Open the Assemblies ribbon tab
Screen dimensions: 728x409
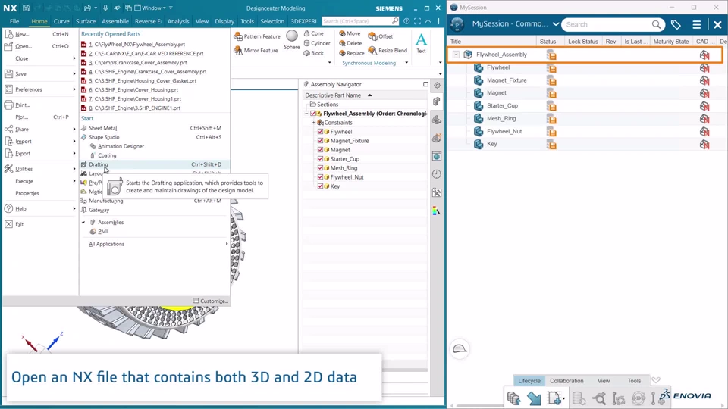click(x=115, y=21)
